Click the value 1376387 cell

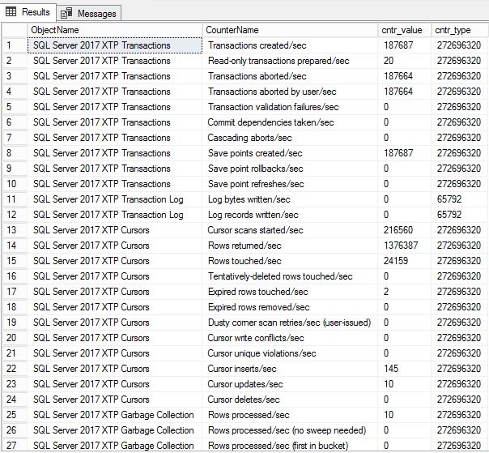(x=402, y=246)
